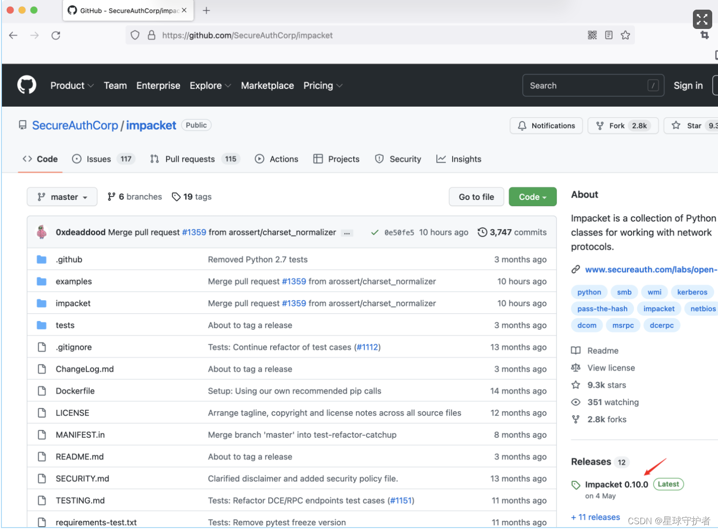718x530 pixels.
Task: Click the 0xdeaddood avatar image
Action: click(42, 232)
